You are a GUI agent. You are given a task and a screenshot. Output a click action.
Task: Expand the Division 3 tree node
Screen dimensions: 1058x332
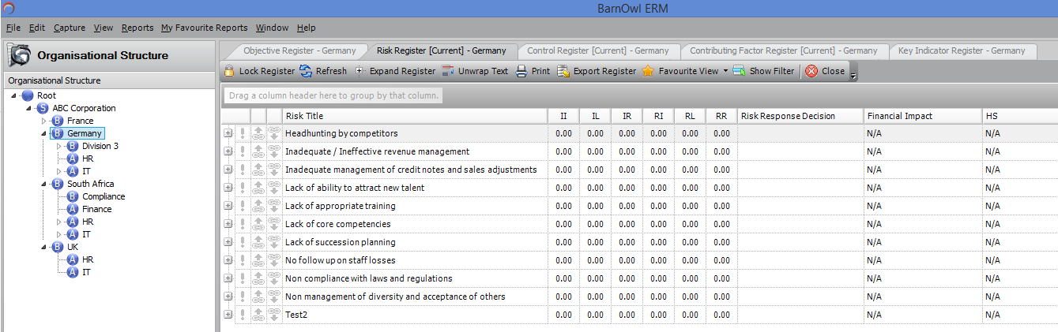coord(59,146)
